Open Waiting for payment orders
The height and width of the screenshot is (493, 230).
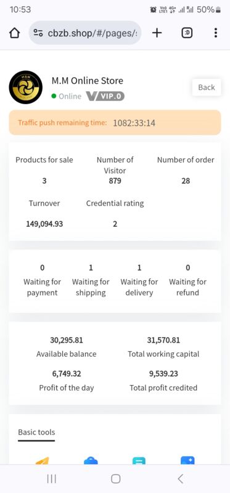(42, 280)
